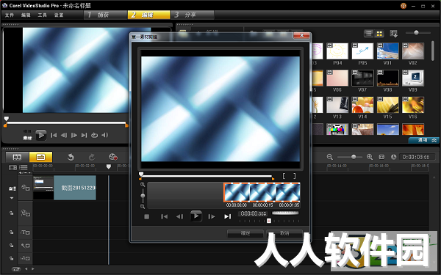The image size is (441, 275).
Task: Play clip in trim dialog
Action: 196,216
